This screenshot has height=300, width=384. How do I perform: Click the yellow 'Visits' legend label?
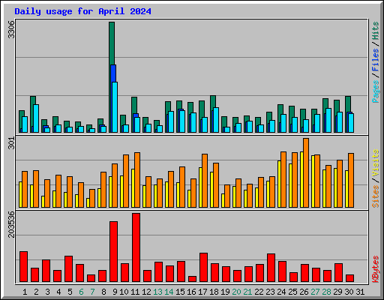(x=376, y=163)
